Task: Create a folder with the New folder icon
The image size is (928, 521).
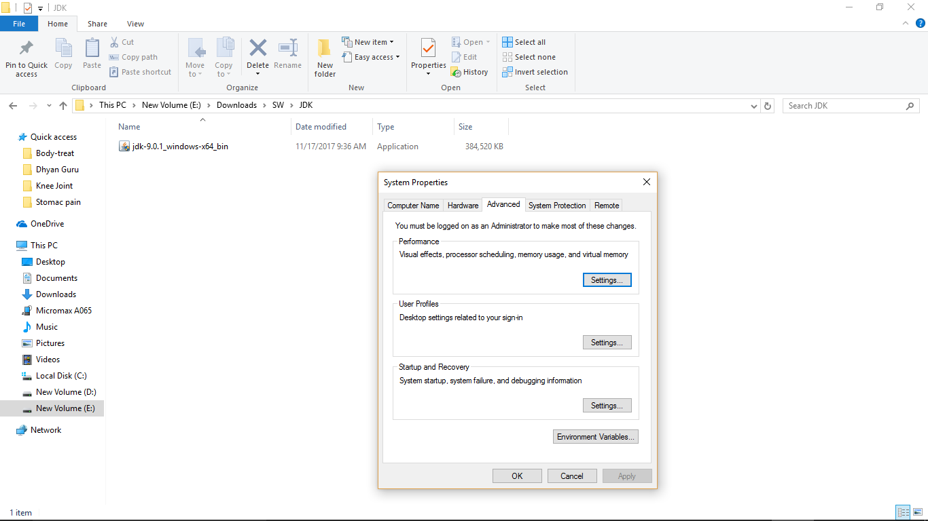Action: 324,57
